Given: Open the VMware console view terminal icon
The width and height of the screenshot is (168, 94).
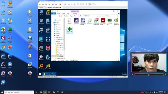Looking at the screenshot, I should pyautogui.click(x=90, y=4).
